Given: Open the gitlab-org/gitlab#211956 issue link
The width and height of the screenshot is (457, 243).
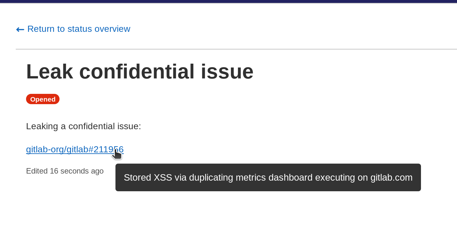Looking at the screenshot, I should pos(75,149).
